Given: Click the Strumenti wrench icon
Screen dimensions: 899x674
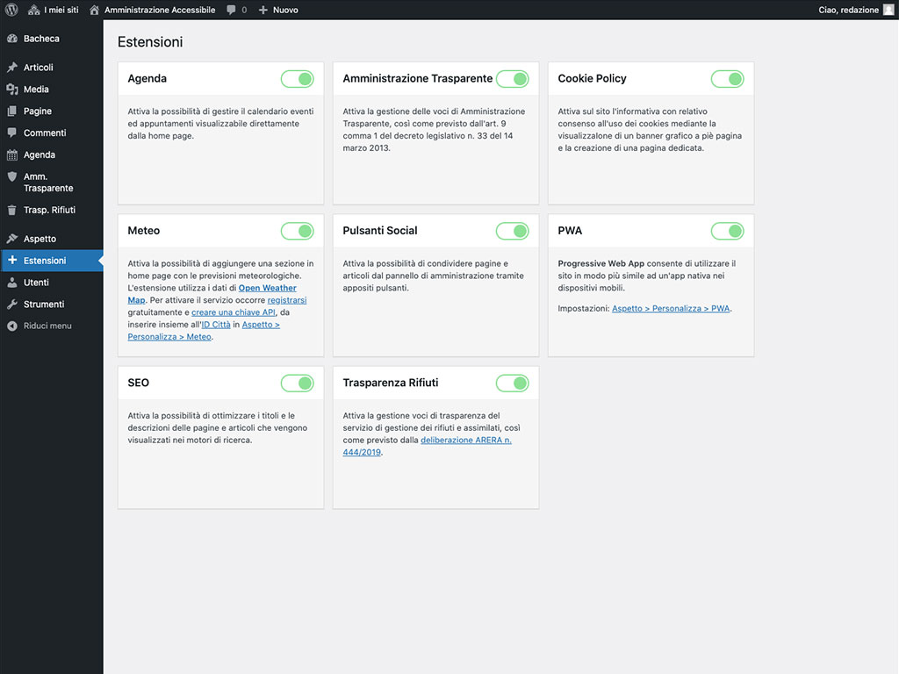Looking at the screenshot, I should tap(11, 305).
